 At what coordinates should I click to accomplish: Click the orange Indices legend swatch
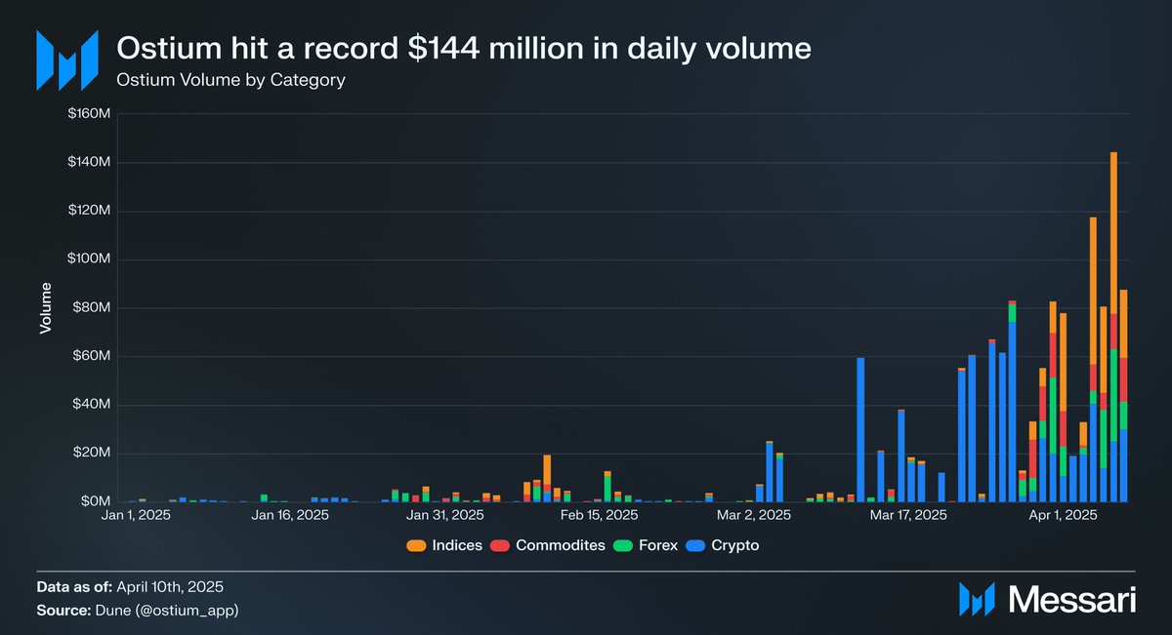416,545
